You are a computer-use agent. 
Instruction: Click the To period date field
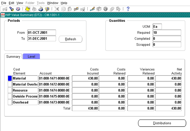tap(41, 39)
